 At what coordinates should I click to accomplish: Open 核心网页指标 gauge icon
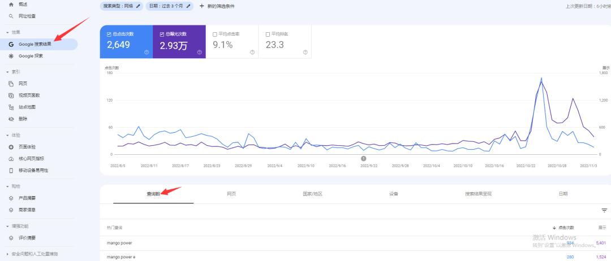pyautogui.click(x=11, y=159)
